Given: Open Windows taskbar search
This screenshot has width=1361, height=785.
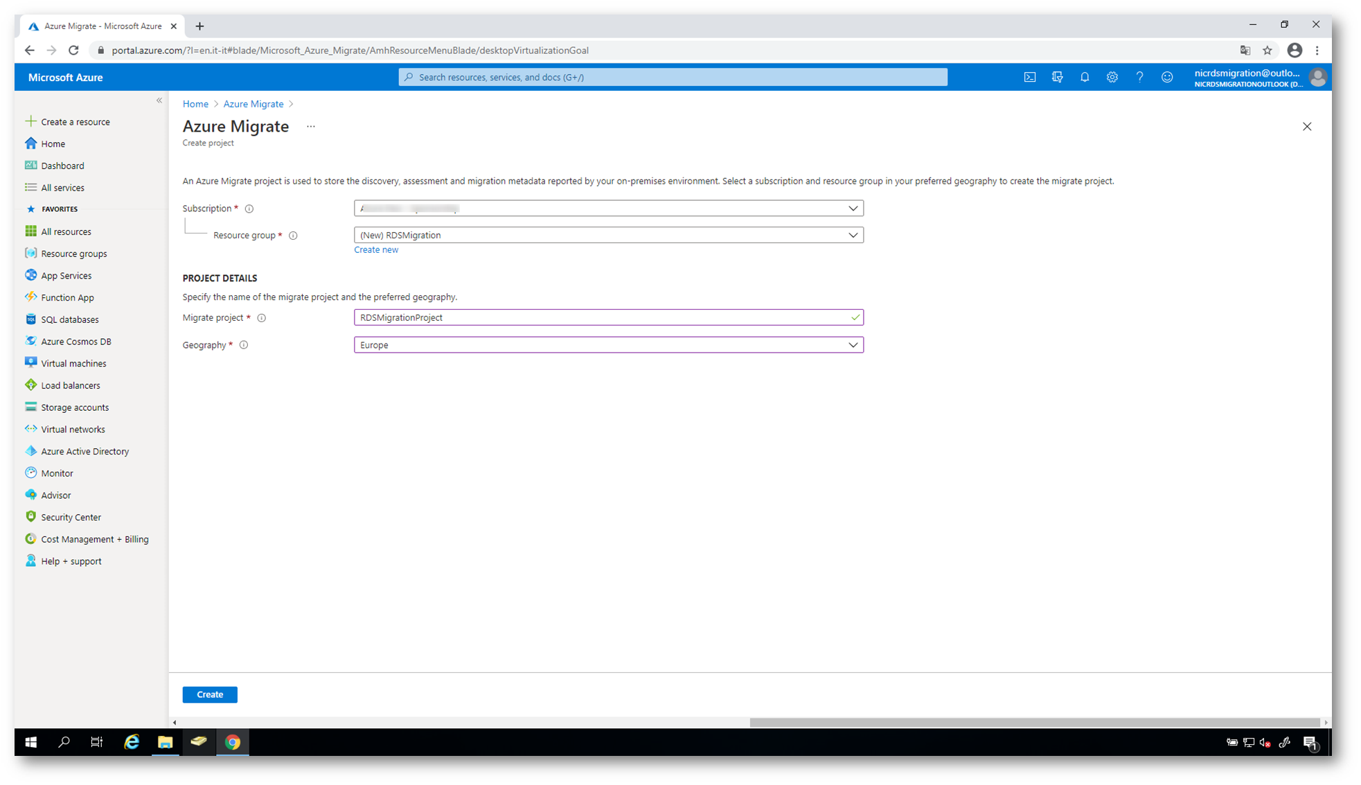Looking at the screenshot, I should pyautogui.click(x=64, y=742).
